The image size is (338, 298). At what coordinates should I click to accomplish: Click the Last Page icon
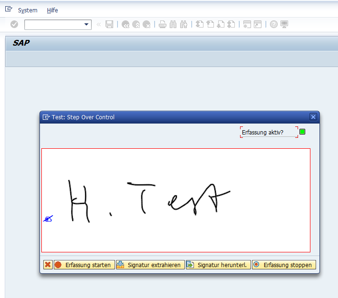(232, 24)
